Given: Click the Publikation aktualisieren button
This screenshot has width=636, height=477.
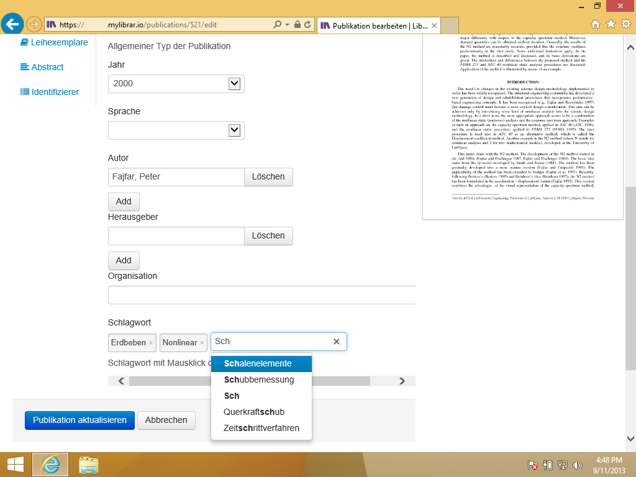Looking at the screenshot, I should coord(79,420).
